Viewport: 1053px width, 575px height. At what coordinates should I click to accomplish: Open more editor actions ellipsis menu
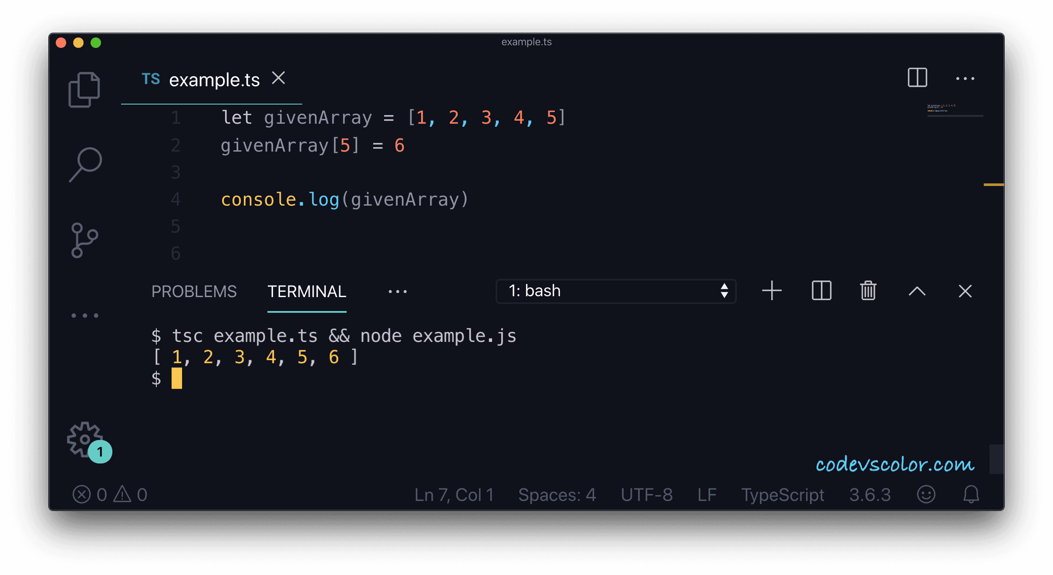pos(965,78)
